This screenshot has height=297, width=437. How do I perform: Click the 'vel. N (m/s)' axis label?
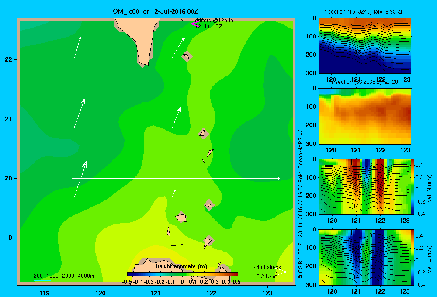[x=429, y=188]
